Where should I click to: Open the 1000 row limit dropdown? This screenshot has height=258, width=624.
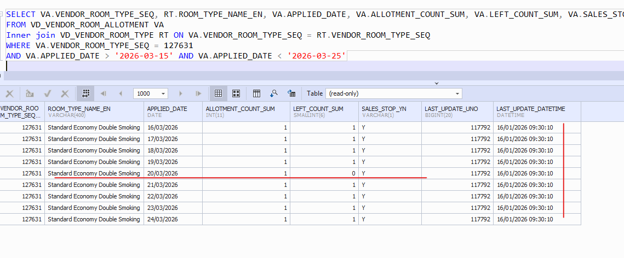coord(164,93)
